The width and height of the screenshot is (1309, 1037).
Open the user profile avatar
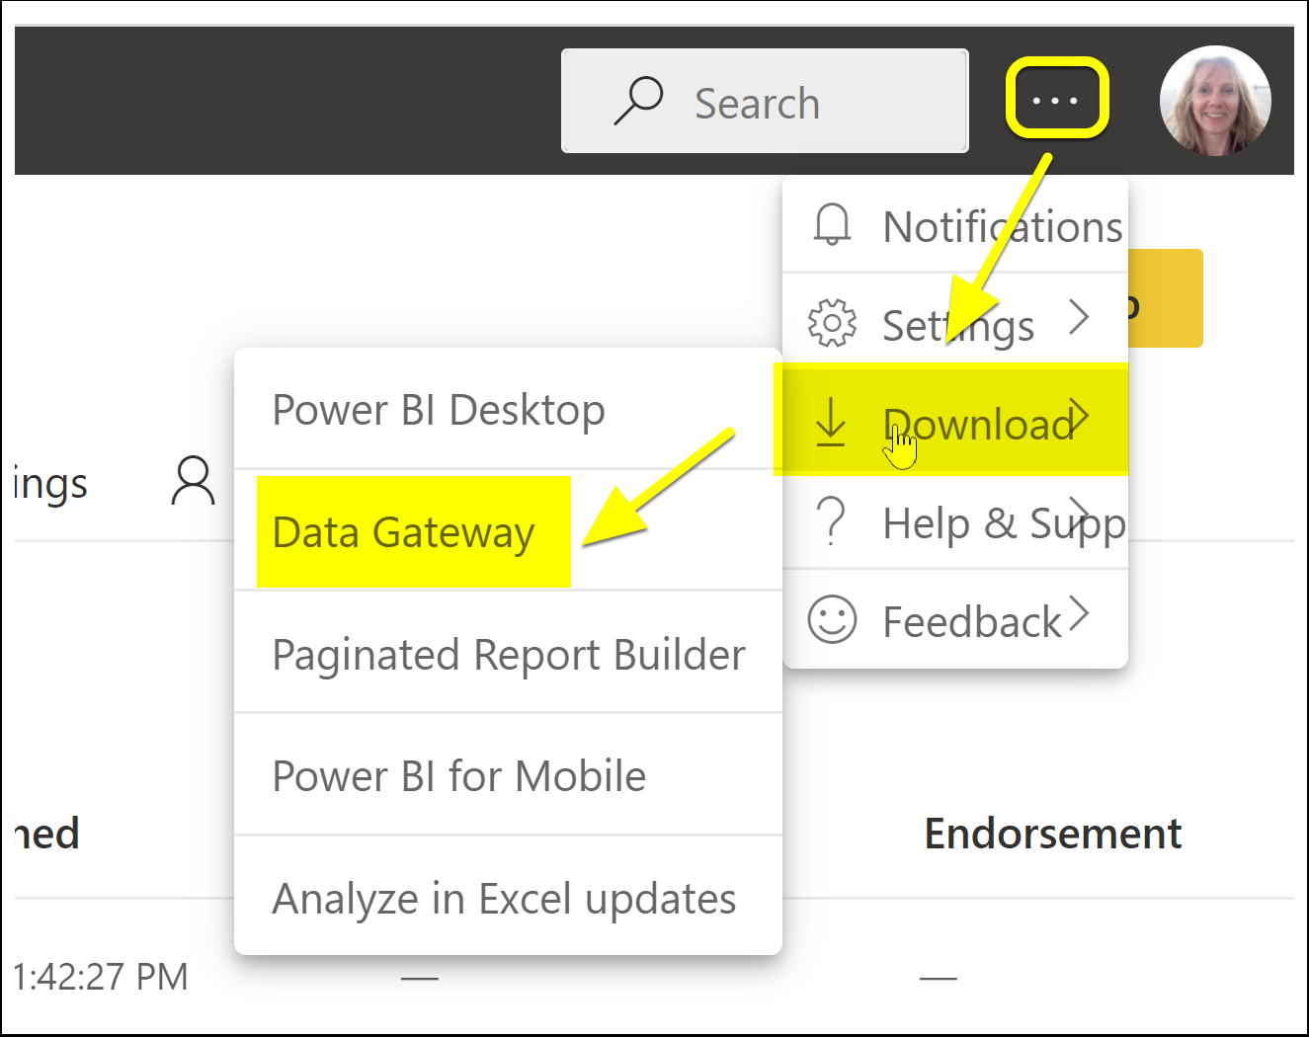pyautogui.click(x=1215, y=101)
